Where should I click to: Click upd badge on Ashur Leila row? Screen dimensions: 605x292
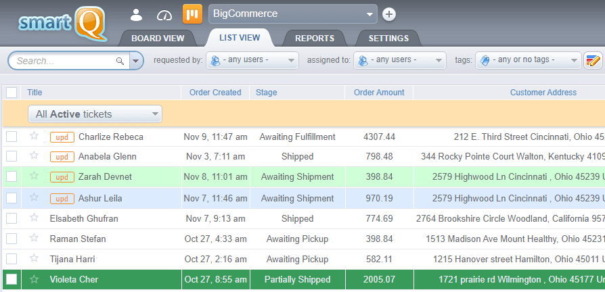tap(62, 199)
